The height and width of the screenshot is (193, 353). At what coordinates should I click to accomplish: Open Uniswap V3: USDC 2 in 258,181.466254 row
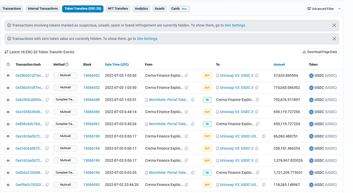[237, 149]
